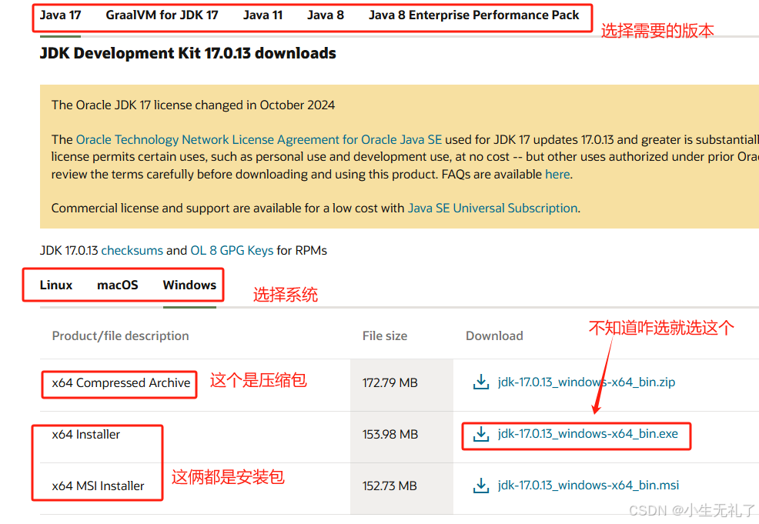Open the OL 8 GPG Keys link
The width and height of the screenshot is (759, 524).
point(231,250)
